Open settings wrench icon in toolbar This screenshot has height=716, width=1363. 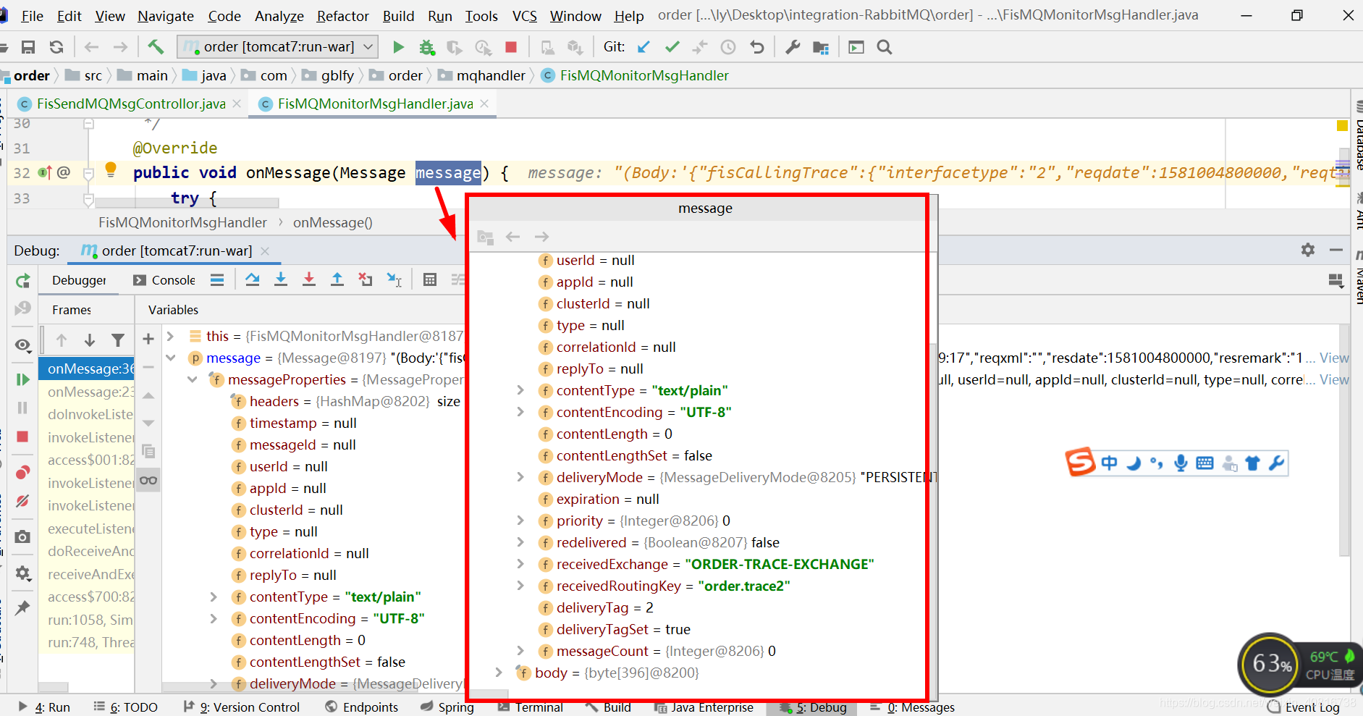coord(793,47)
